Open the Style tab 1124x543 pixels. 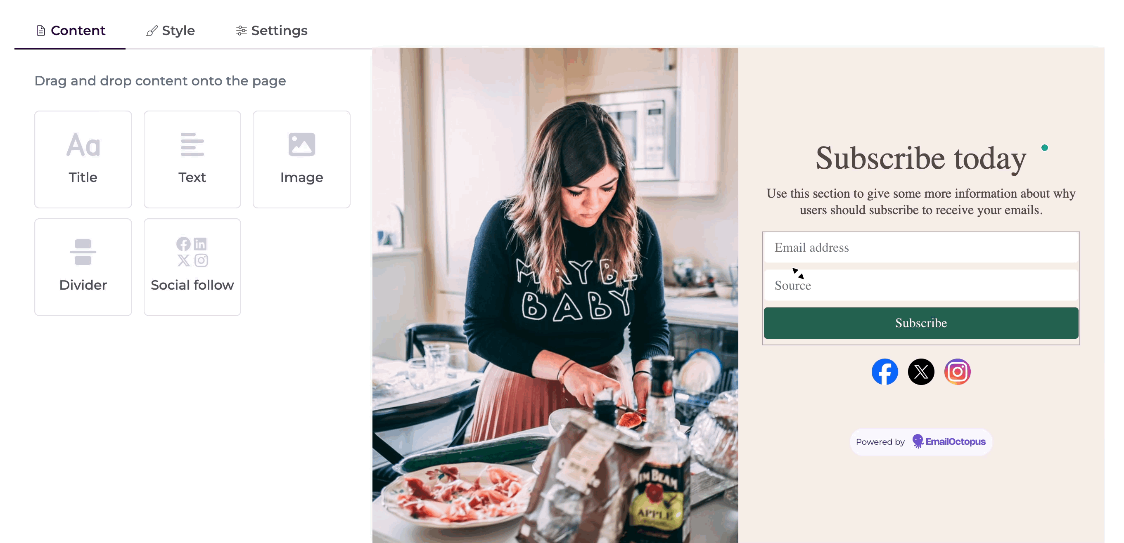pos(170,31)
